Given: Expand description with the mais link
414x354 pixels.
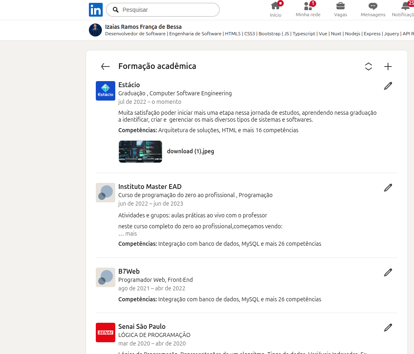Looking at the screenshot, I should coord(131,234).
